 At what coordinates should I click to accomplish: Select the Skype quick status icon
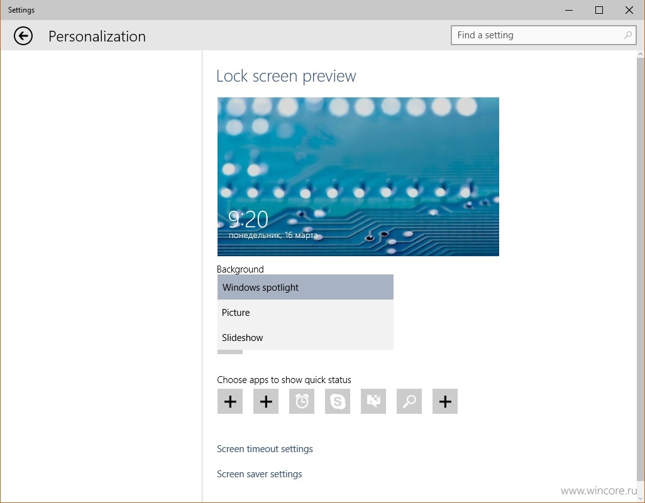(x=338, y=401)
